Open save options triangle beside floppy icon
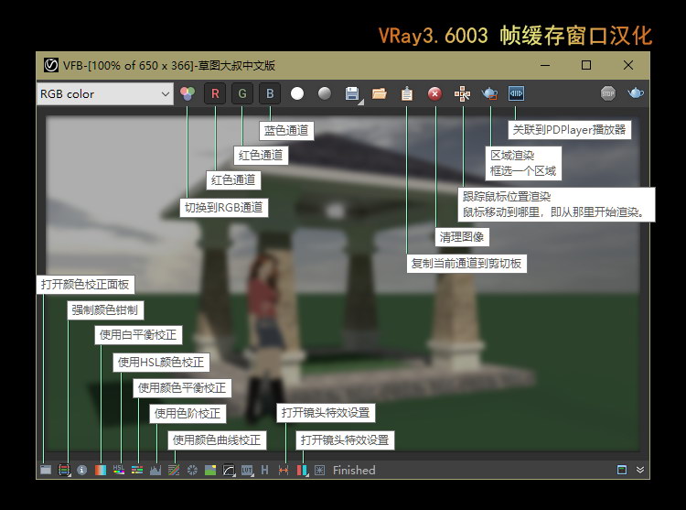Screen dimensions: 686x510 click(361, 103)
